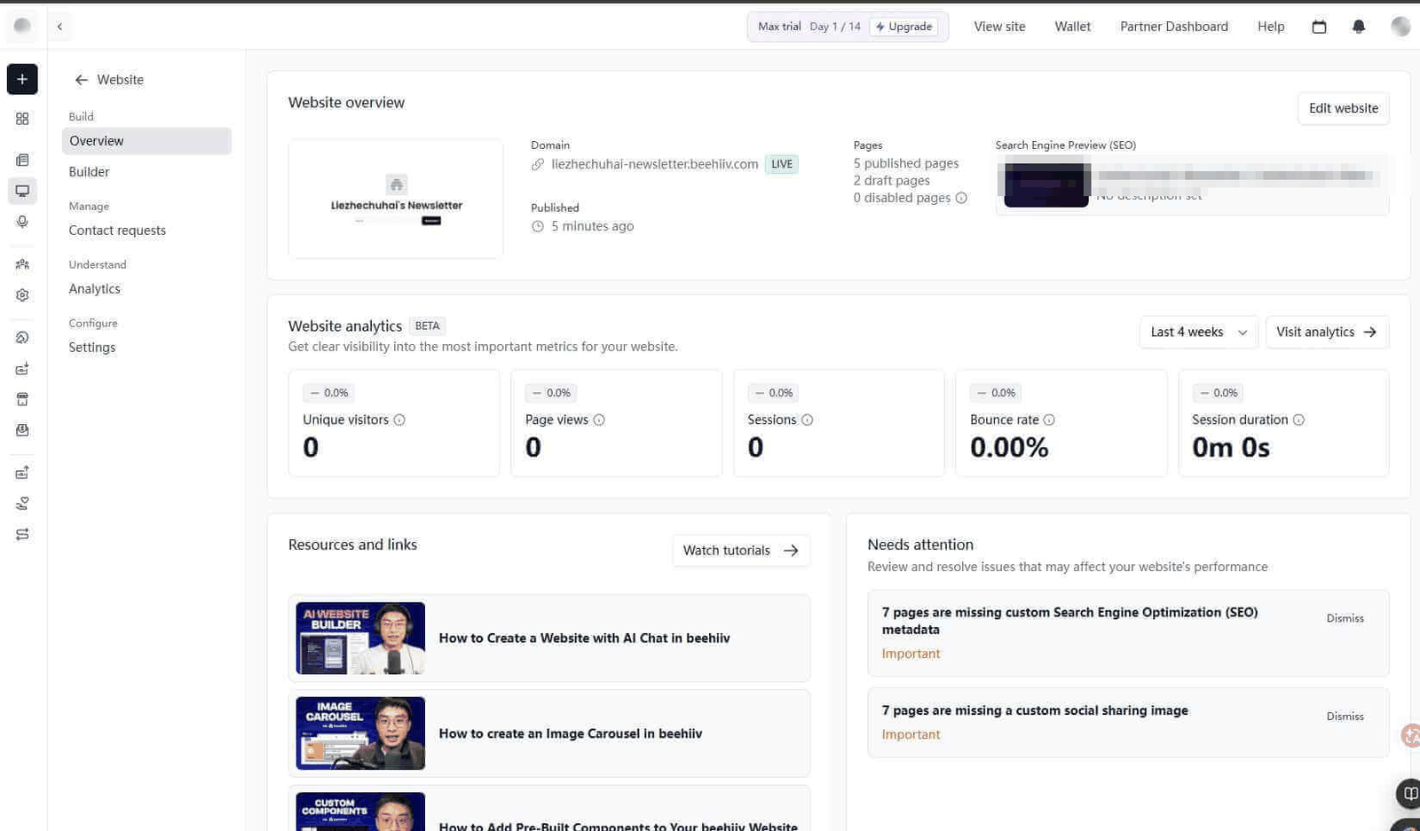This screenshot has height=831, width=1420.
Task: Click the '5 published pages' text
Action: (x=906, y=163)
